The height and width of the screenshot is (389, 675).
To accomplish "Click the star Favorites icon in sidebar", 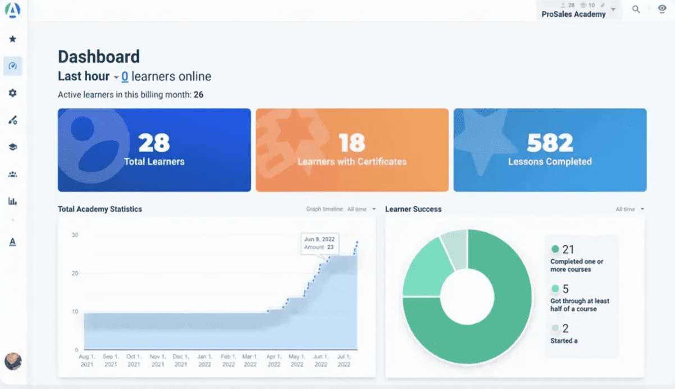I will coord(12,39).
